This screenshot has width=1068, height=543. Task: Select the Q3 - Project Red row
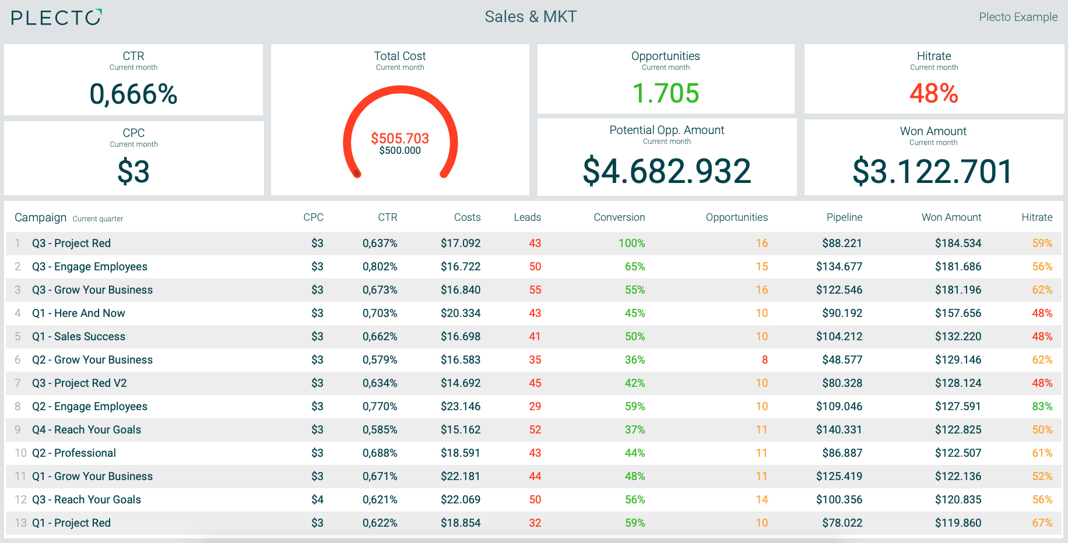coord(533,244)
